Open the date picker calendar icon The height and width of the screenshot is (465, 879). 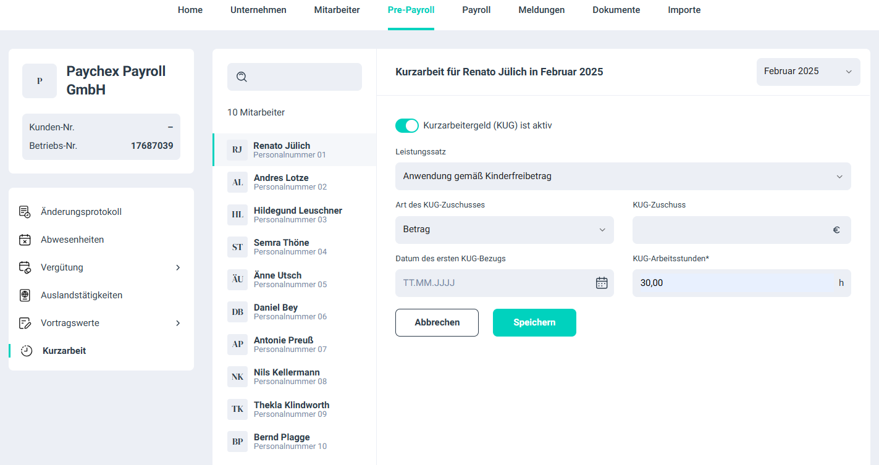click(601, 283)
